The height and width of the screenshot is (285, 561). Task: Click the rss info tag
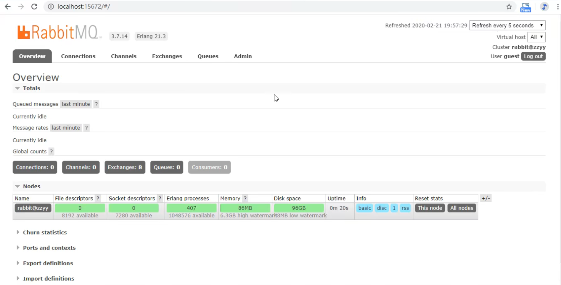pos(405,208)
